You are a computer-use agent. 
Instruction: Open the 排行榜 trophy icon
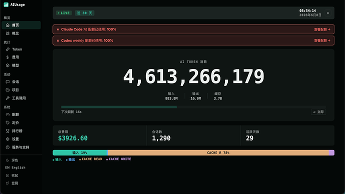click(x=7, y=131)
